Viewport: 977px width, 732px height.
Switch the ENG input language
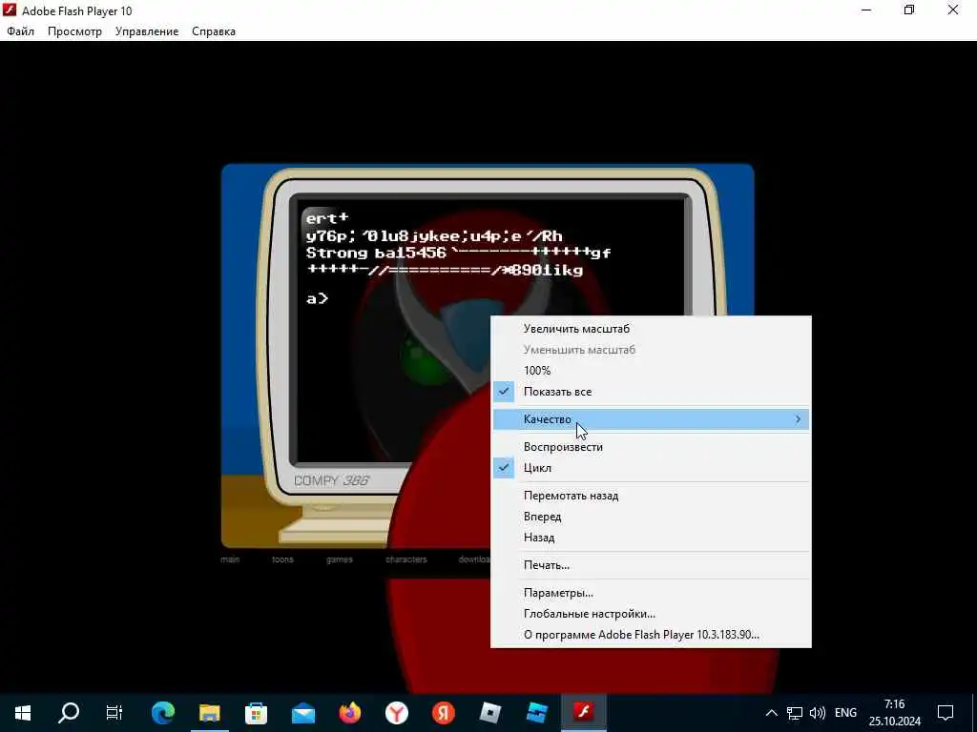[x=845, y=713]
